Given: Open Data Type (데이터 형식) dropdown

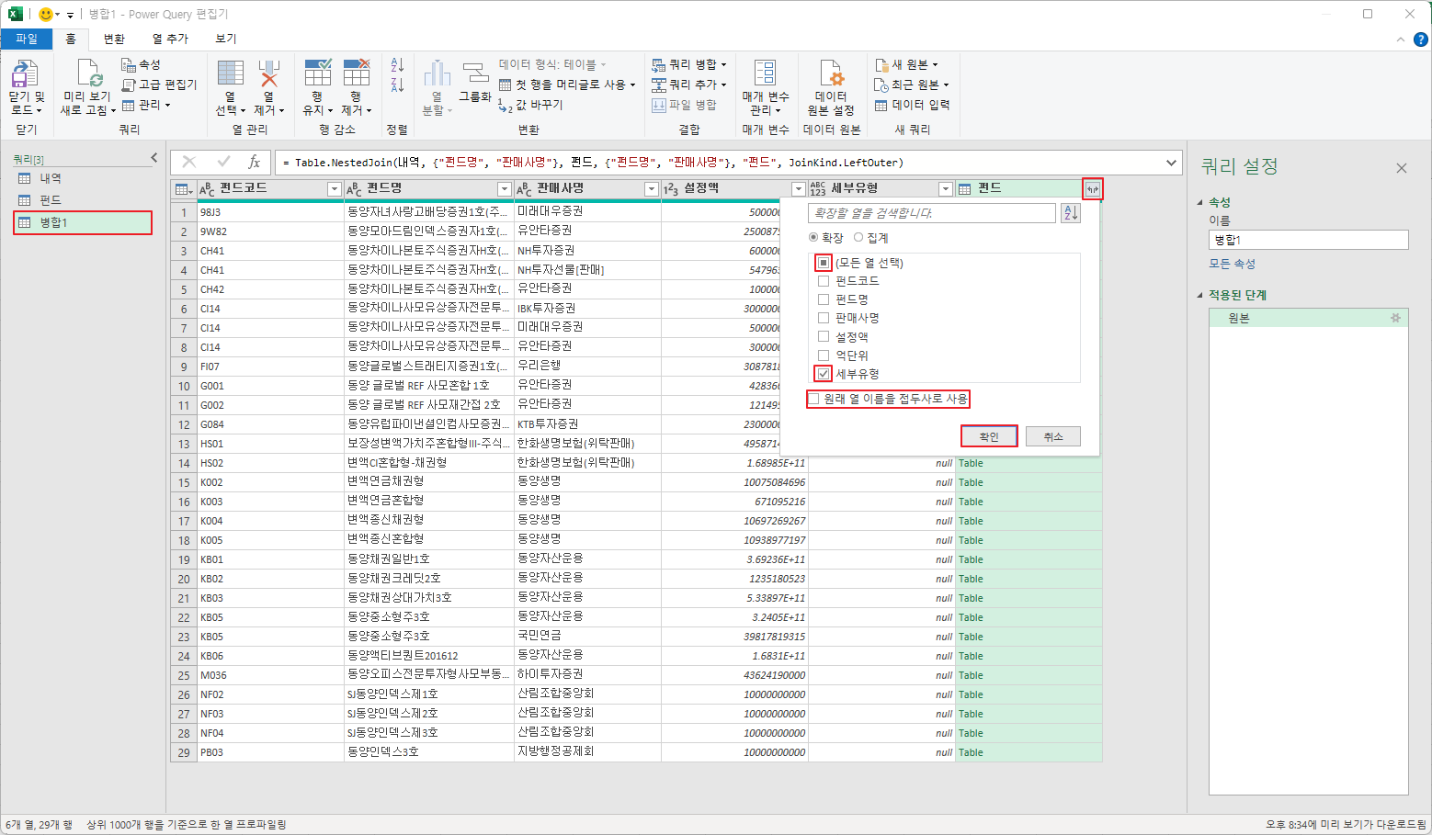Looking at the screenshot, I should 552,64.
